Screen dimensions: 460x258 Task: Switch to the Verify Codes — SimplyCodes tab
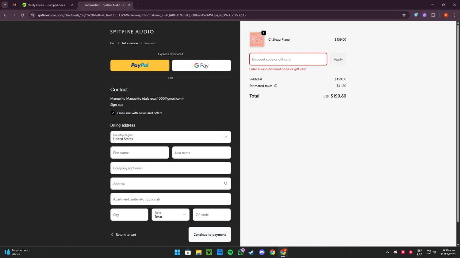46,5
